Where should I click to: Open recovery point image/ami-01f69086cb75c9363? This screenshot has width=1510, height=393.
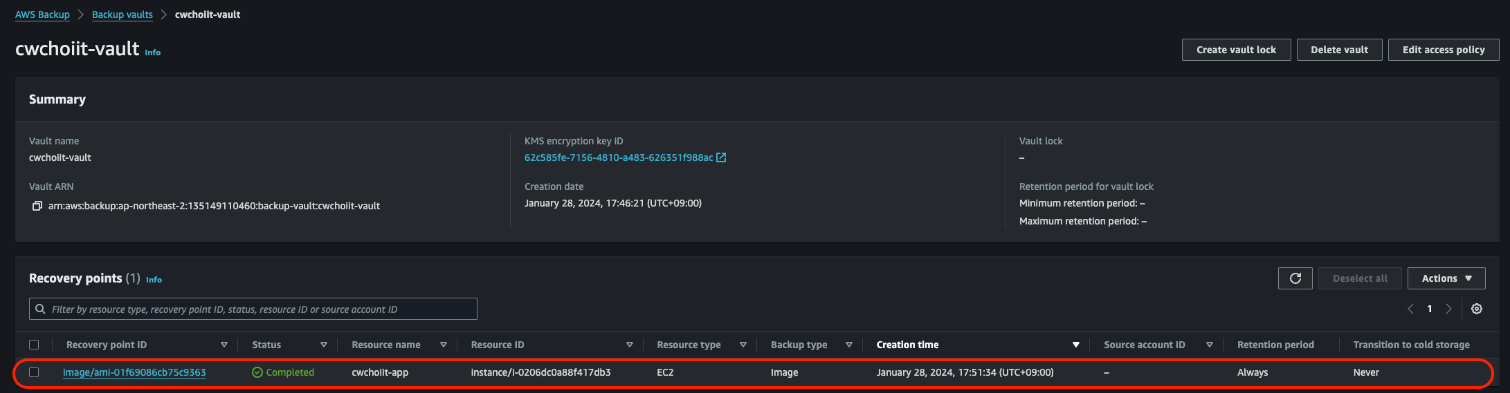(x=134, y=372)
